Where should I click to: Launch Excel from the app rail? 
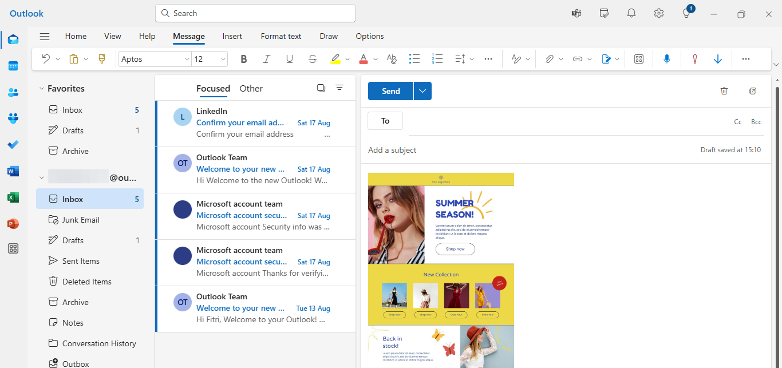coord(13,197)
